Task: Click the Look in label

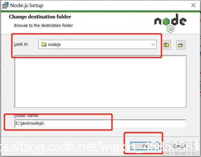Action: pyautogui.click(x=21, y=44)
